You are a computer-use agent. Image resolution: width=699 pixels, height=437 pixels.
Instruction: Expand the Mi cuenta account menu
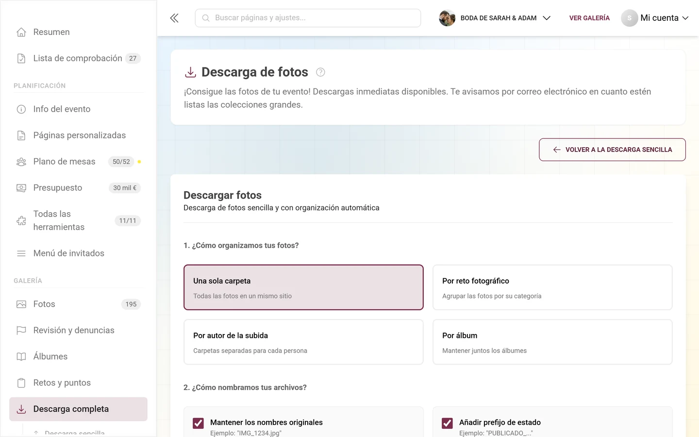(x=655, y=18)
